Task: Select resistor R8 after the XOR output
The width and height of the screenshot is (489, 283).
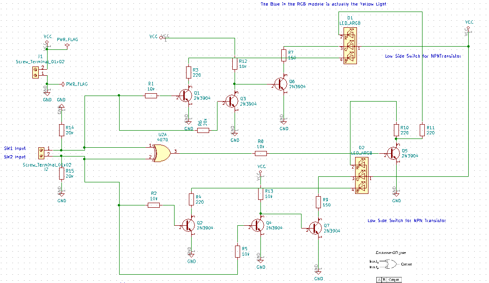Action: [261, 153]
